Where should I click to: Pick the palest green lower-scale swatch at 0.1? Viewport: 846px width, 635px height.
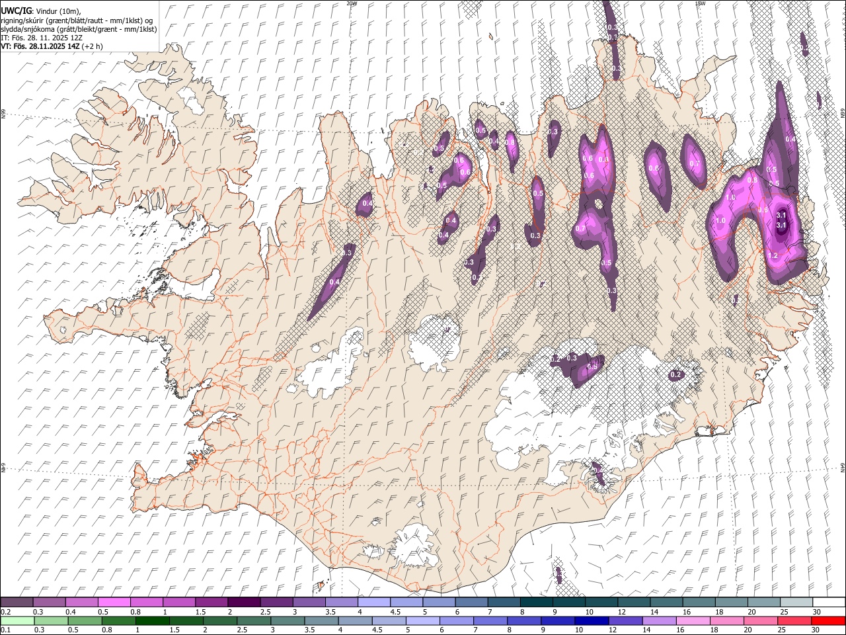(17, 620)
